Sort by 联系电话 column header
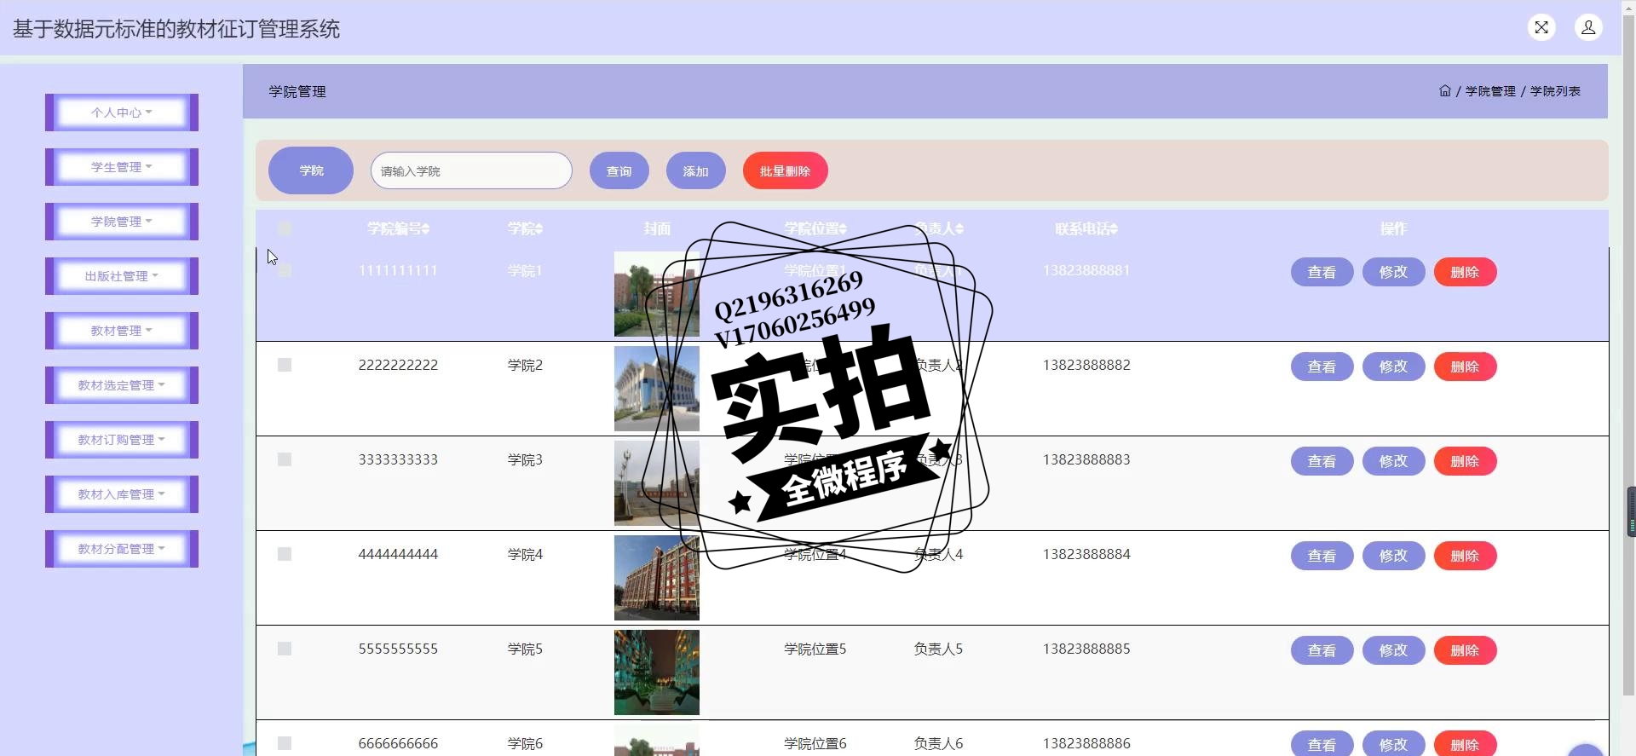Viewport: 1636px width, 756px height. [1086, 228]
